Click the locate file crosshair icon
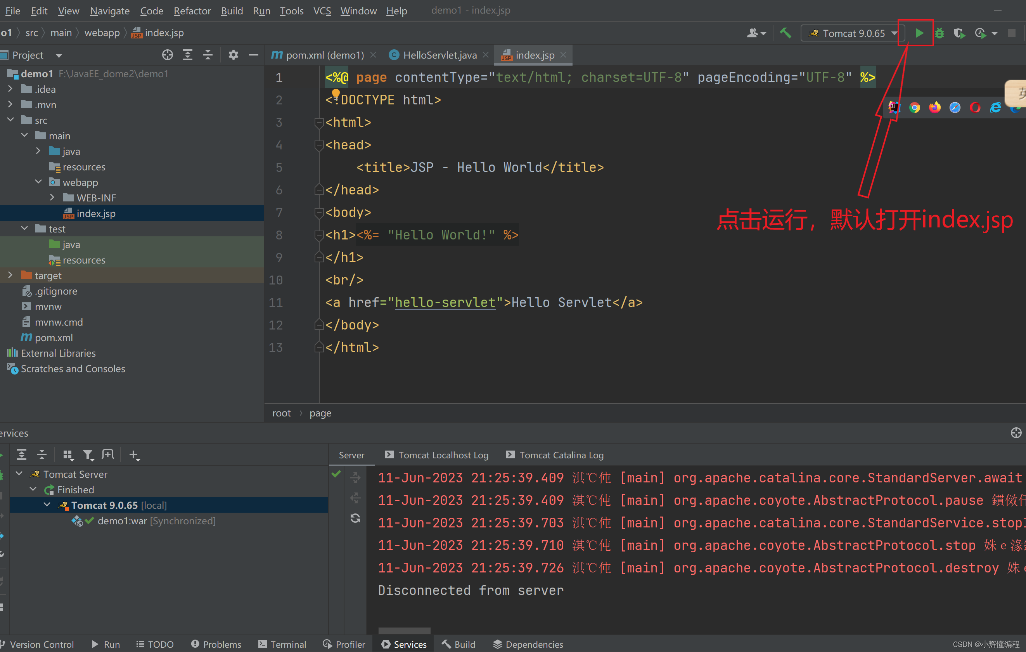 167,55
